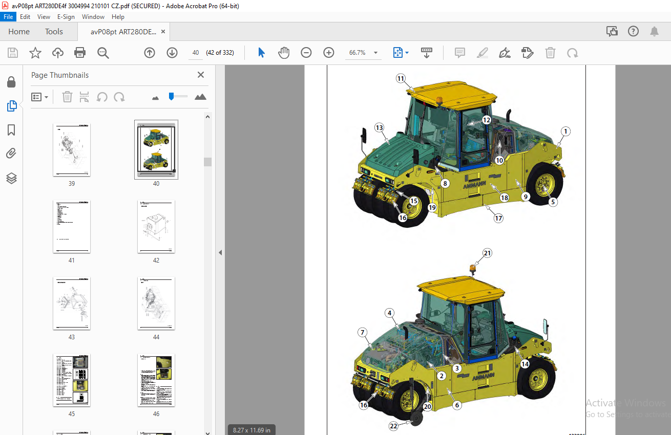Switch to the Home tab
The width and height of the screenshot is (671, 435).
point(19,31)
